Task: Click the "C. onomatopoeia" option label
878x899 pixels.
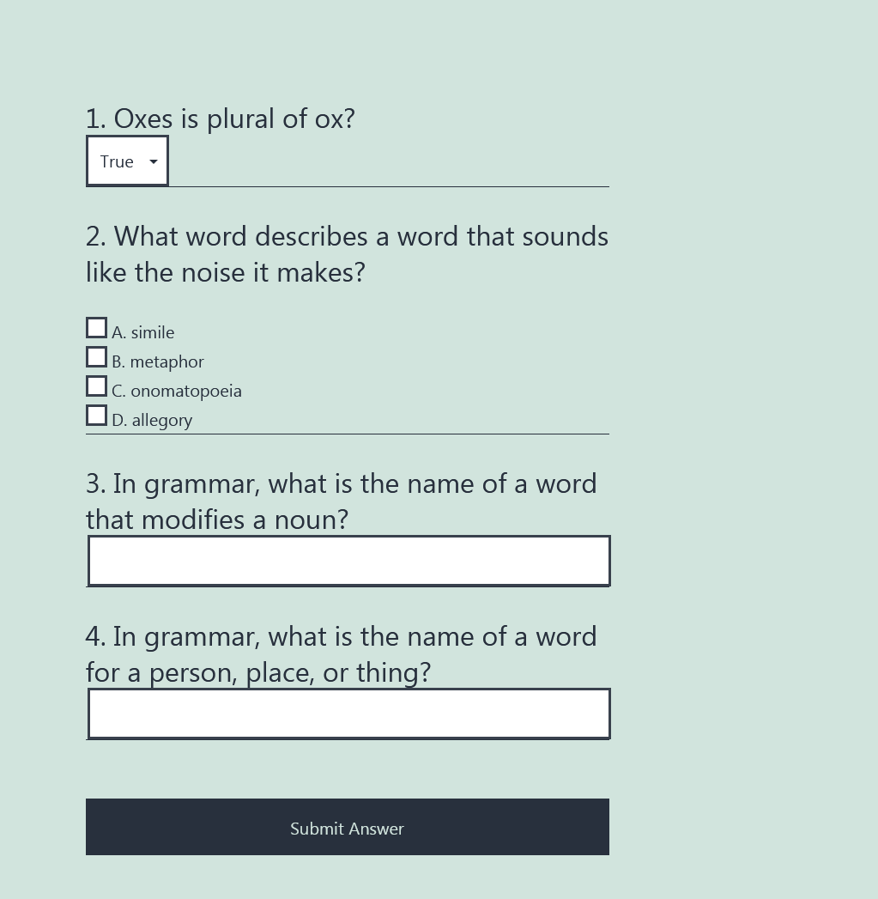Action: pyautogui.click(x=177, y=391)
